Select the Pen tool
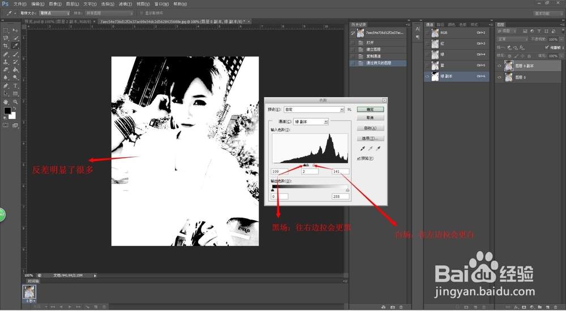The image size is (566, 311). pos(6,86)
